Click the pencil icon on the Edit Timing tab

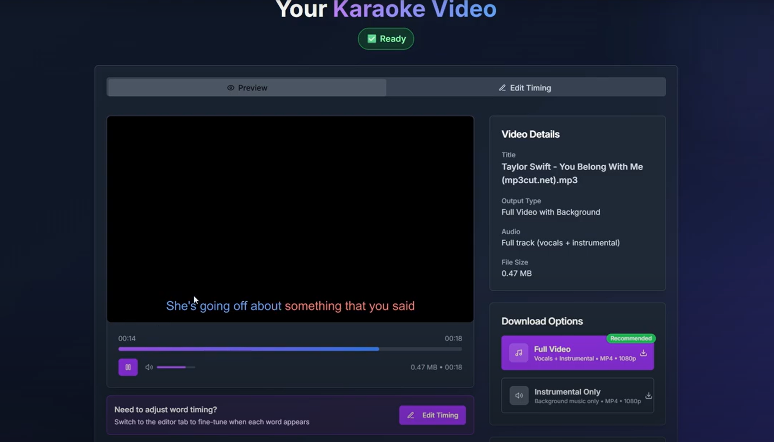click(x=502, y=88)
